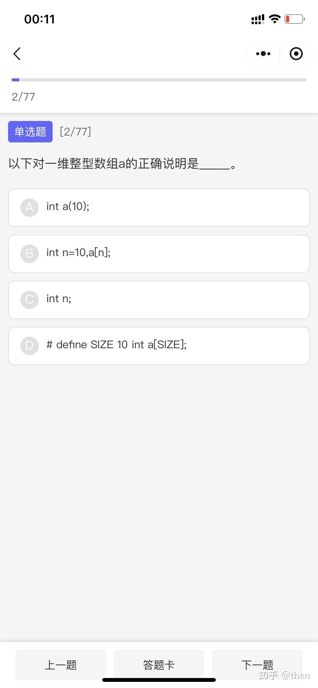318x688 pixels.
Task: Tap the battery indicator icon
Action: (x=295, y=19)
